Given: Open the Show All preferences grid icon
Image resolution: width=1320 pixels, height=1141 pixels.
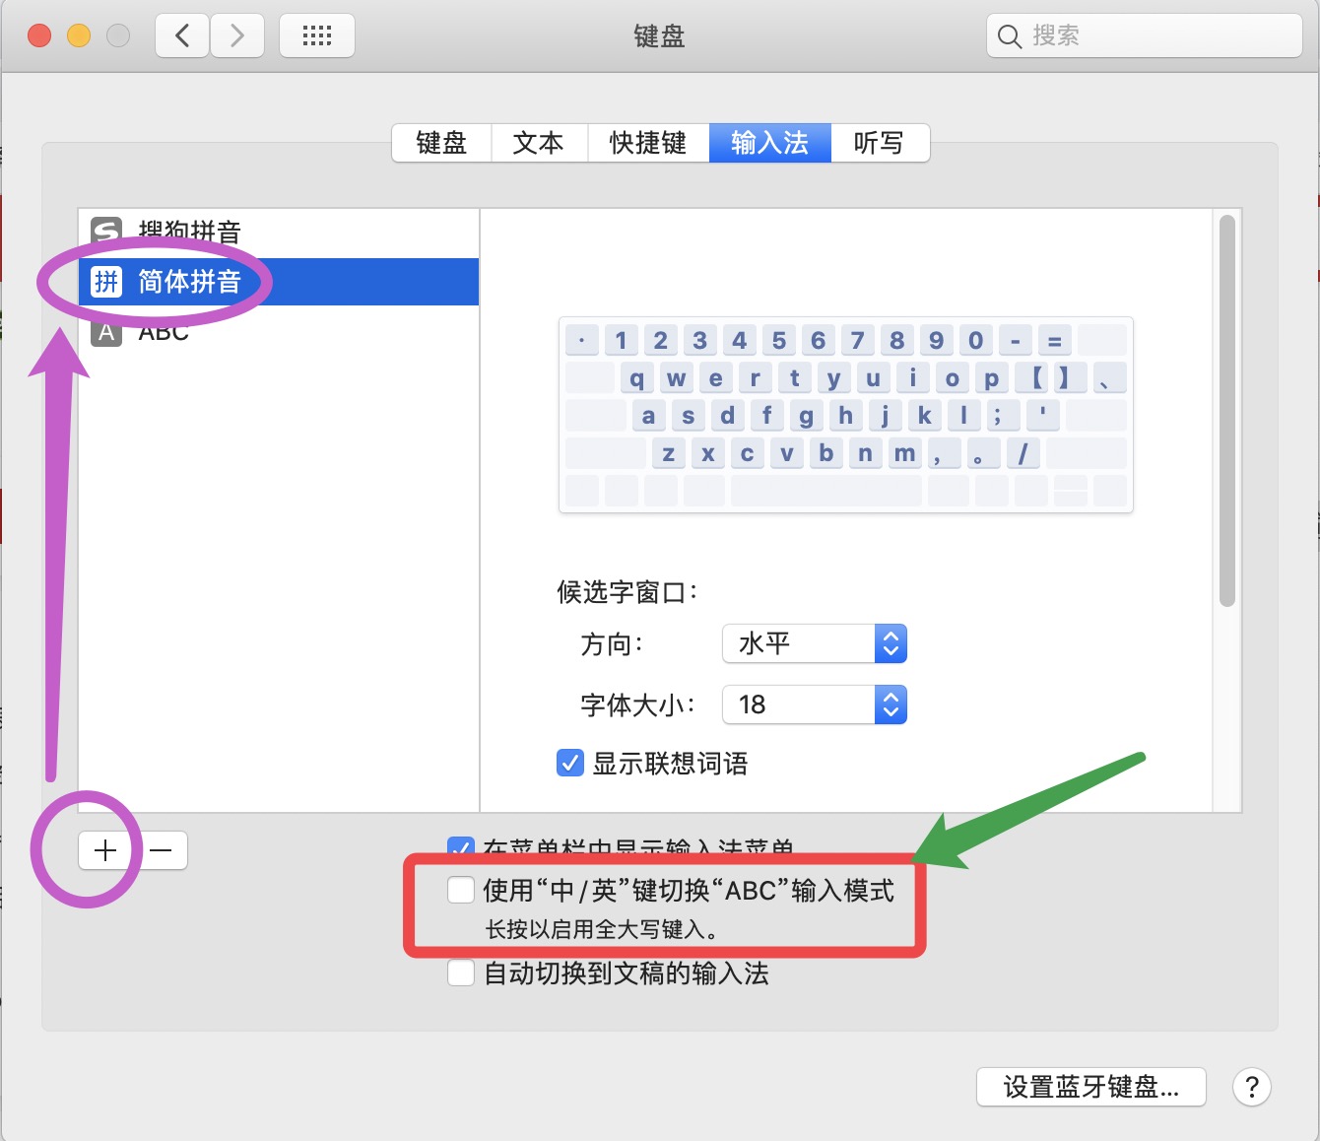Looking at the screenshot, I should point(316,35).
